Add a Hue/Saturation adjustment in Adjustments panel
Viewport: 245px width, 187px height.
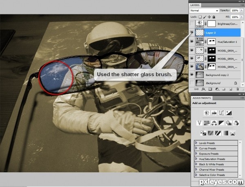click(x=207, y=123)
